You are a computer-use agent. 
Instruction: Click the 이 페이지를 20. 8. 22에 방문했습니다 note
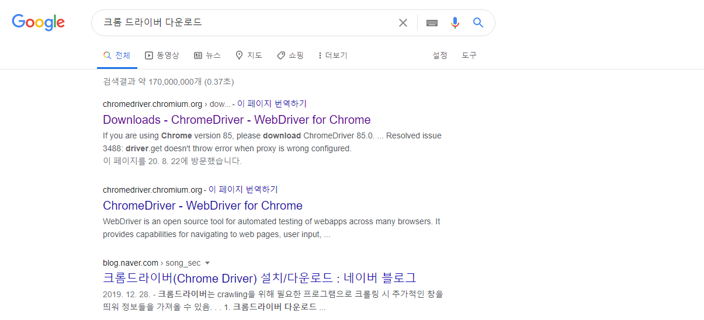pos(172,161)
